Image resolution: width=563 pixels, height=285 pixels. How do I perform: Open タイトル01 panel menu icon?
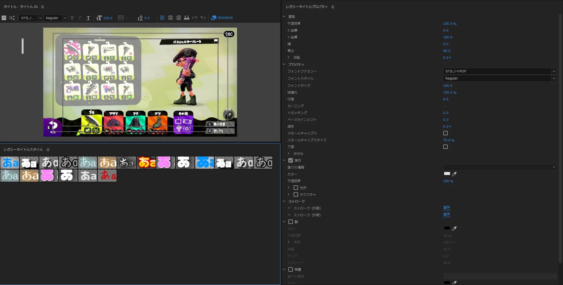coord(43,7)
